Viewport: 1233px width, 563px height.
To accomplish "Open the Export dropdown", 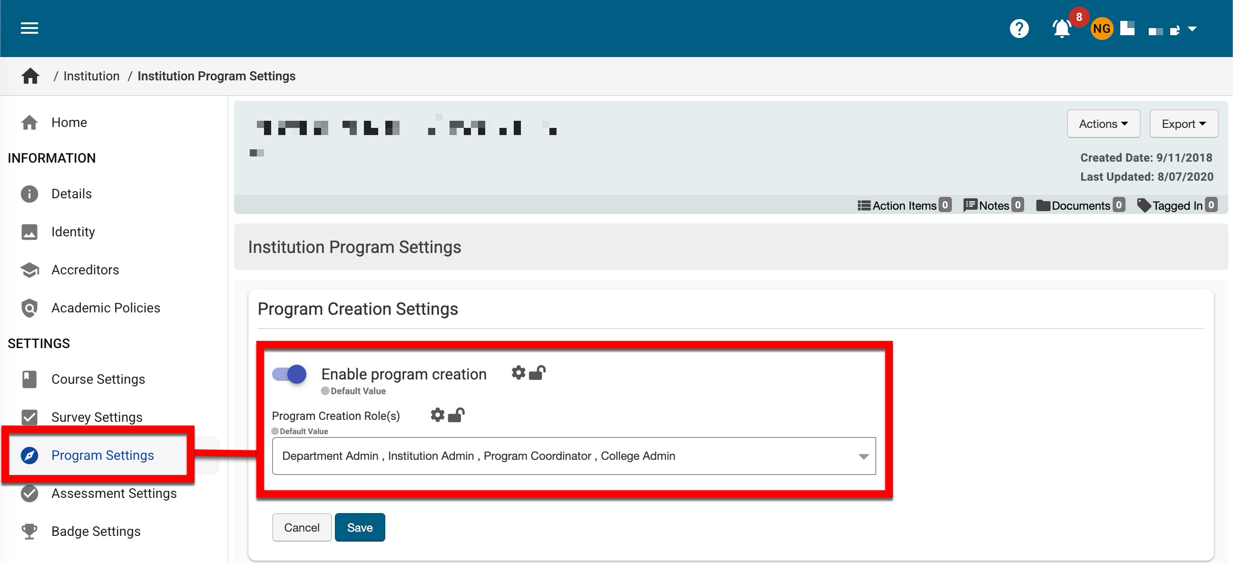I will [1184, 124].
